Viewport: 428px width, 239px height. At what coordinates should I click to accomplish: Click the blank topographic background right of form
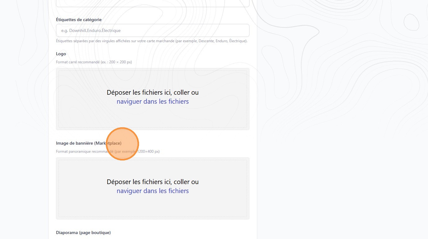(342, 124)
